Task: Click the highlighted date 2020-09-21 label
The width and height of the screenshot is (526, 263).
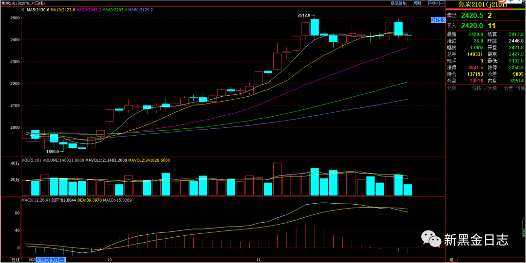Action: pos(51,260)
